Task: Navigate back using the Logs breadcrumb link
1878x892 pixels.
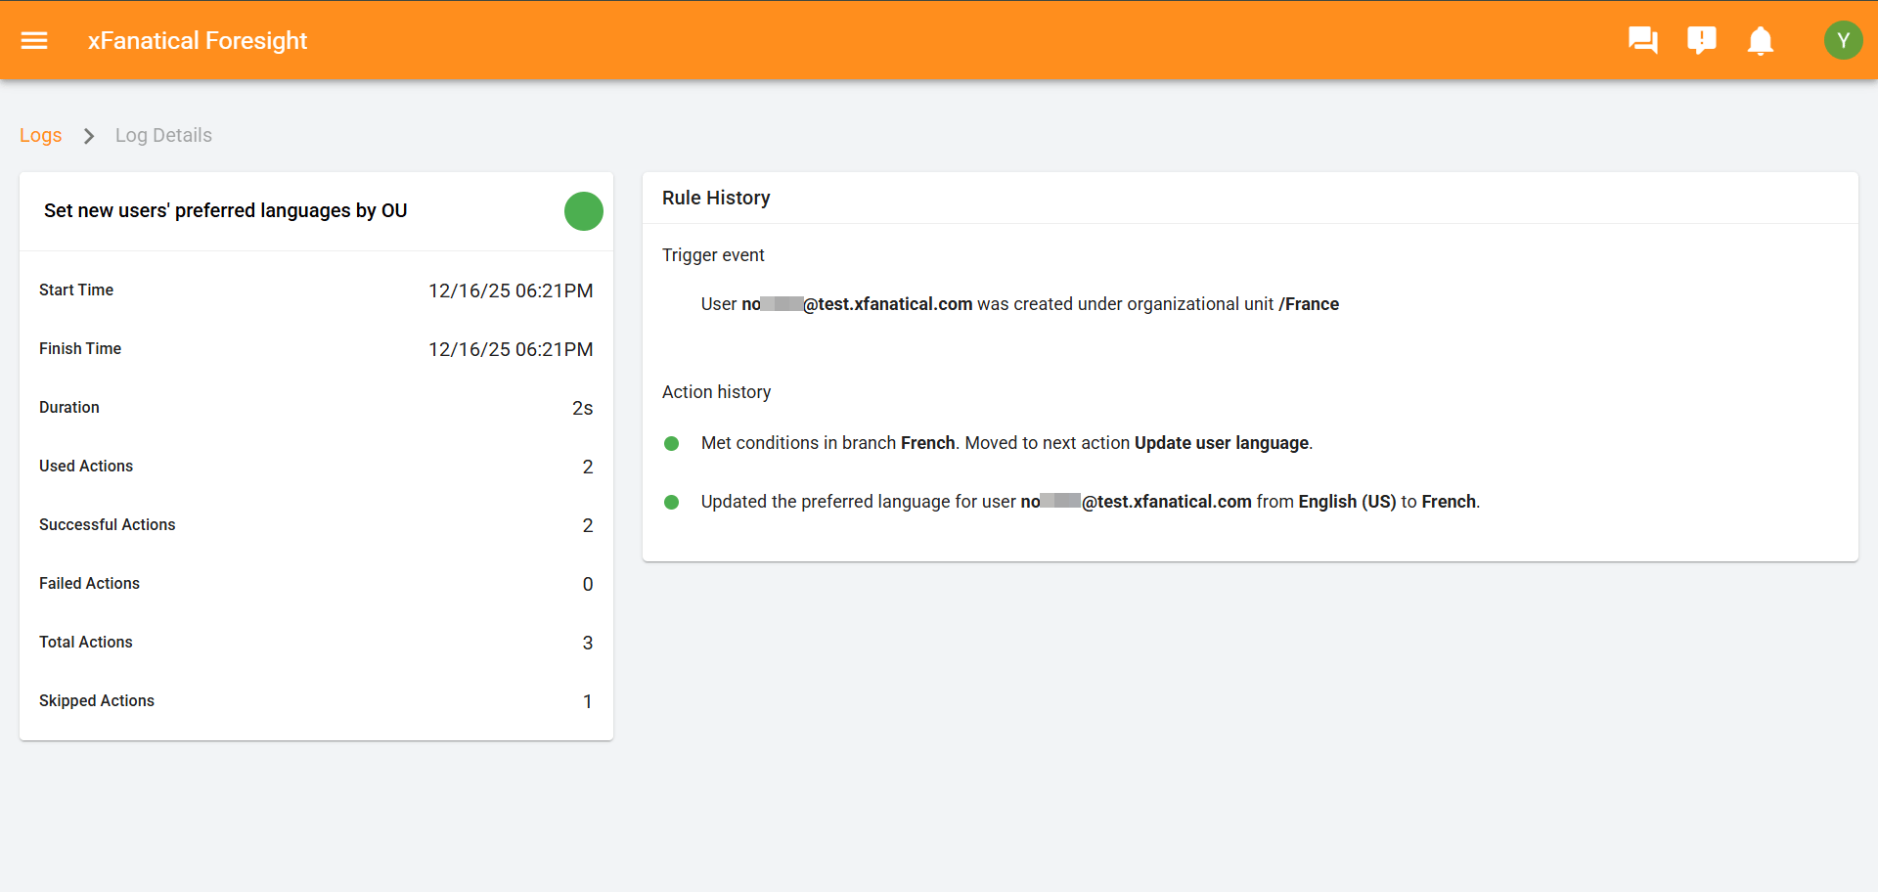Action: tap(40, 135)
